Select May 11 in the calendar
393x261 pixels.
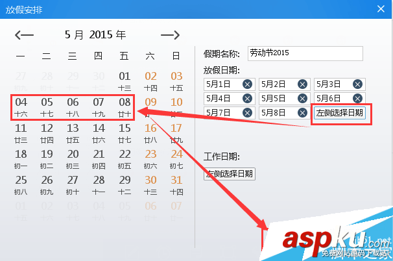point(21,133)
